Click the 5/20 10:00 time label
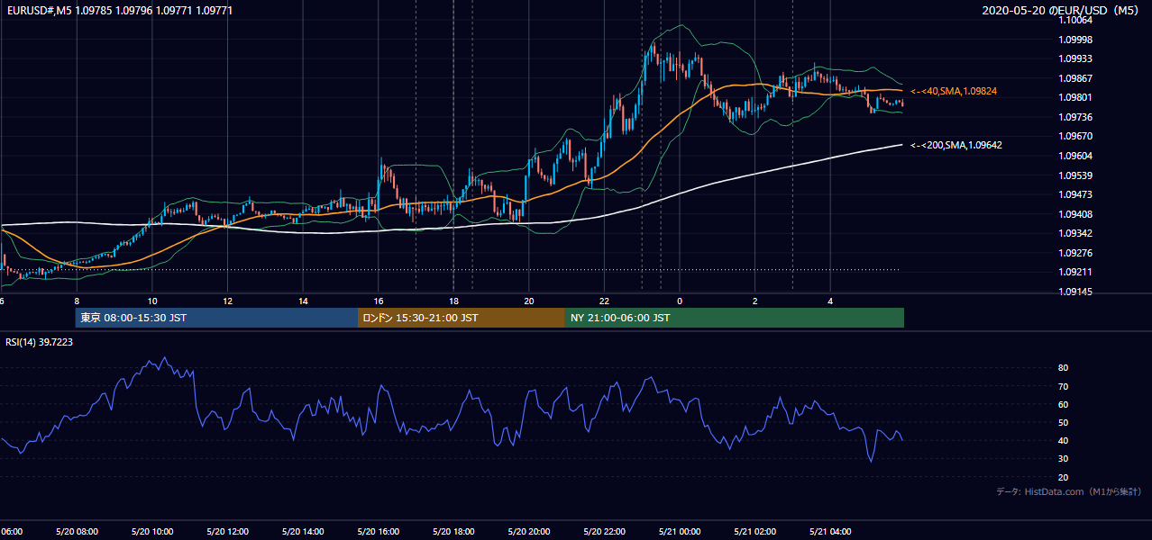 coord(152,532)
